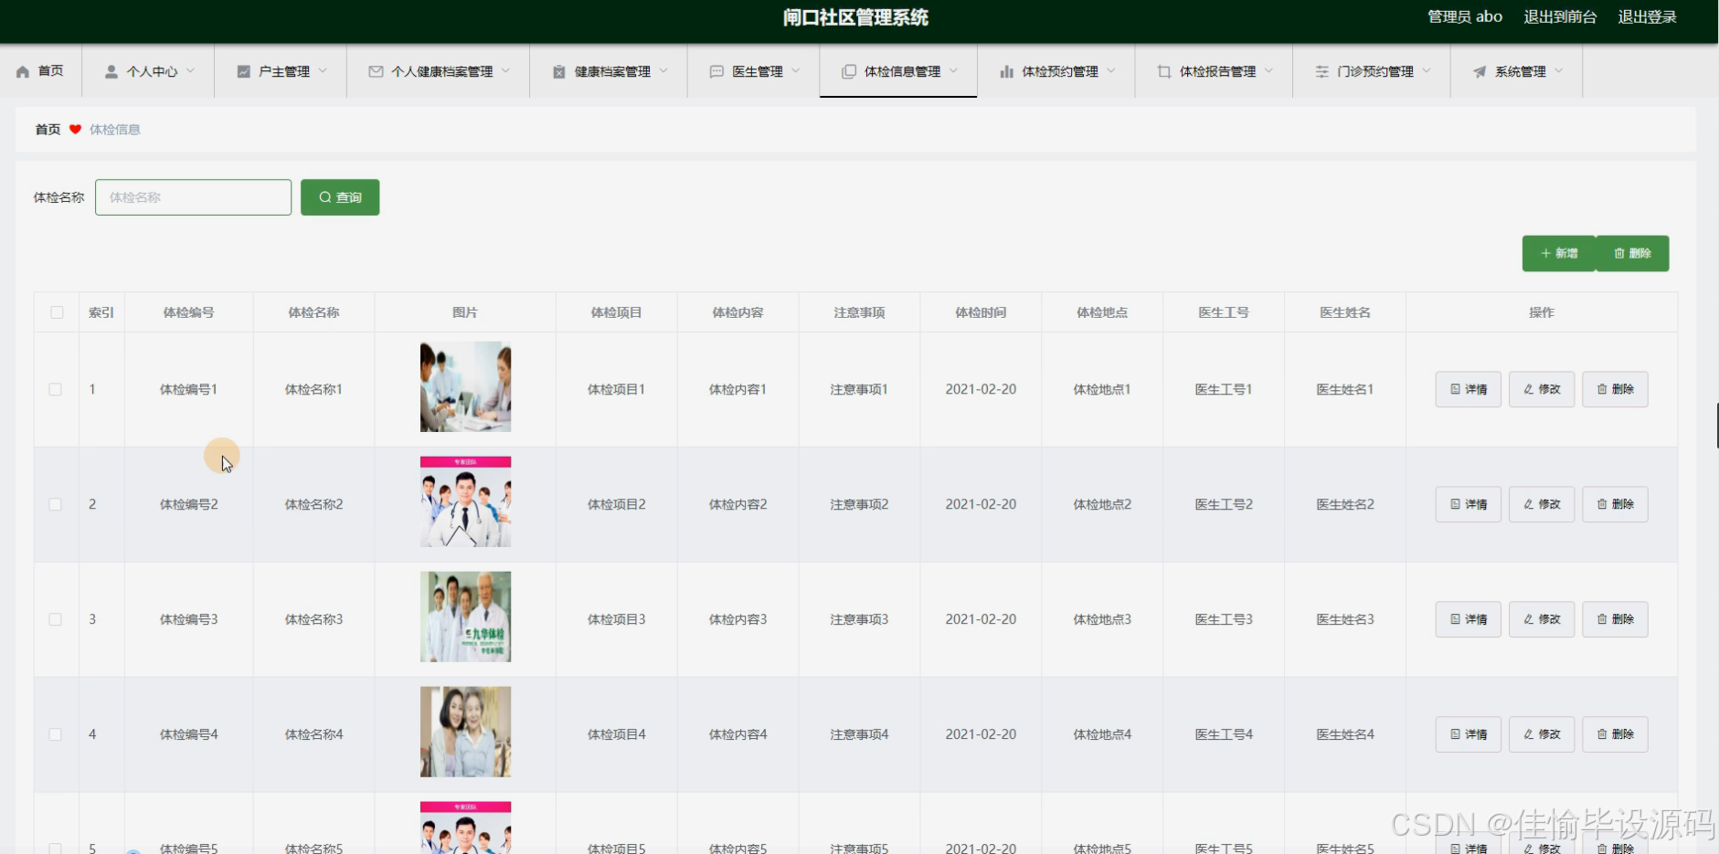Expand the 个人中心 dropdown arrow
This screenshot has width=1719, height=854.
(190, 70)
